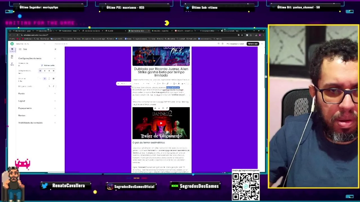Expand the Layout section

coord(37,101)
